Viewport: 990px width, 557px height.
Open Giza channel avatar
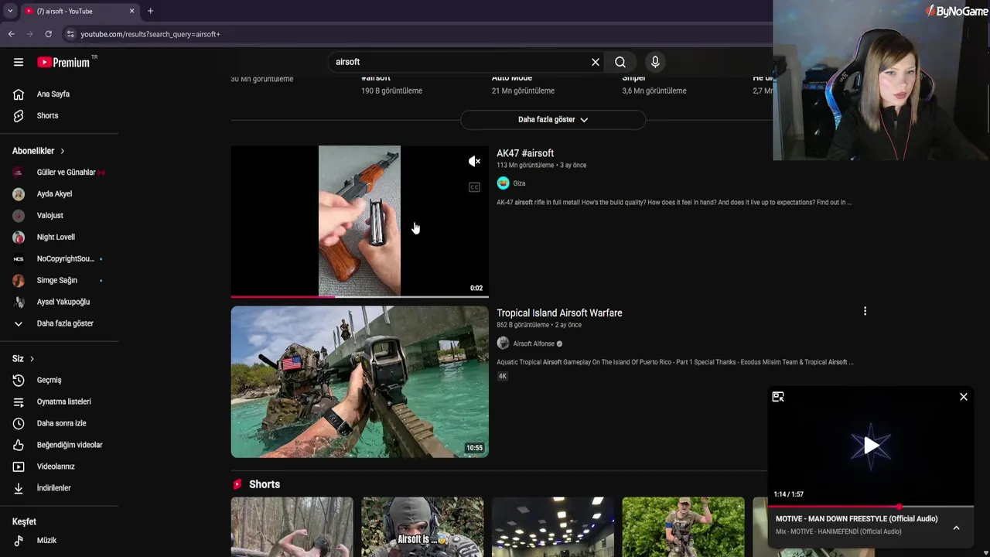click(x=504, y=183)
